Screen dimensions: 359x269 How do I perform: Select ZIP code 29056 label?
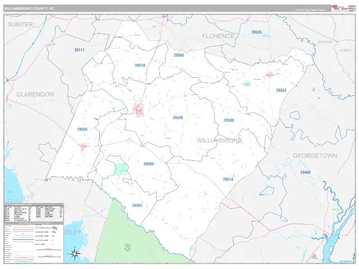click(82, 129)
